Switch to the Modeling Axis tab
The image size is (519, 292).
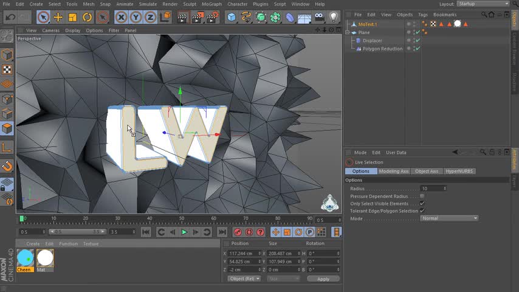coord(394,171)
